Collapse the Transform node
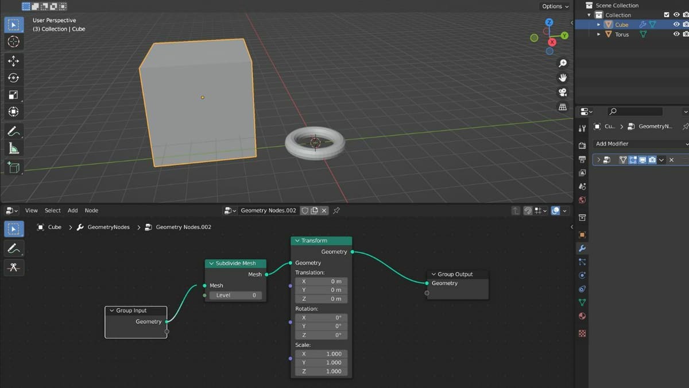This screenshot has height=388, width=689. (297, 241)
